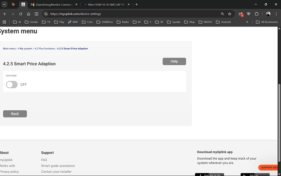Expand the tab search dropdown arrow
Image resolution: width=281 pixels, height=176 pixels.
pos(4,4)
